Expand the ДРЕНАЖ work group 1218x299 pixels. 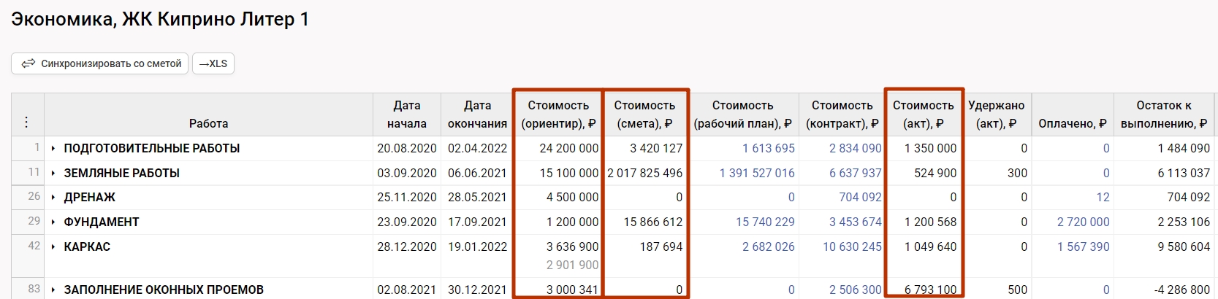tap(53, 198)
